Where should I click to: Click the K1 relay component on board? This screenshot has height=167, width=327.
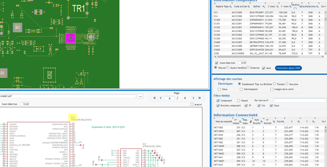click(39, 49)
